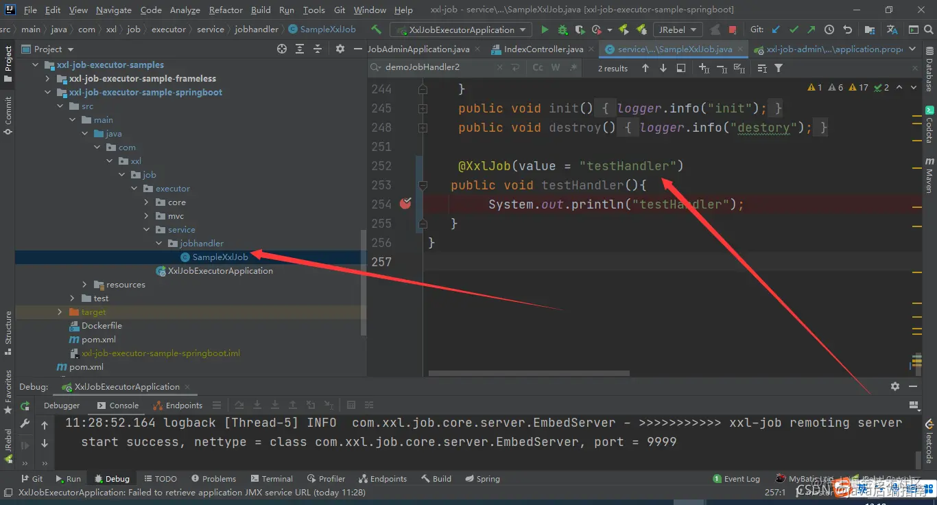
Task: Open the Analyze menu
Action: pos(185,10)
